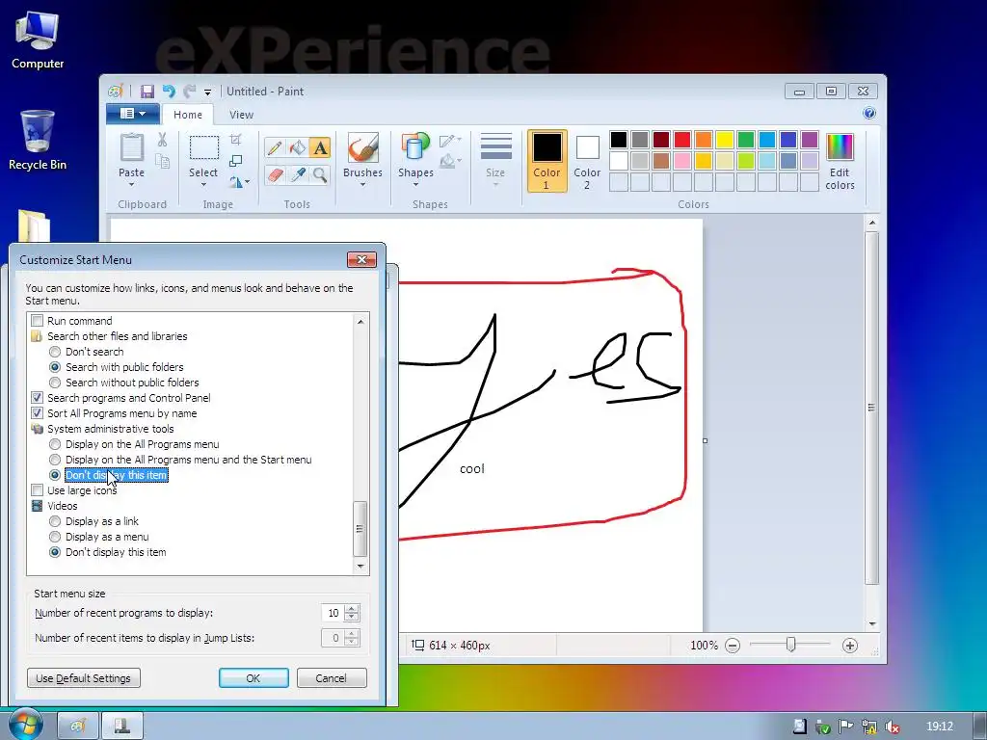Viewport: 987px width, 740px height.
Task: Click zoom out minus button in Paint
Action: click(733, 646)
